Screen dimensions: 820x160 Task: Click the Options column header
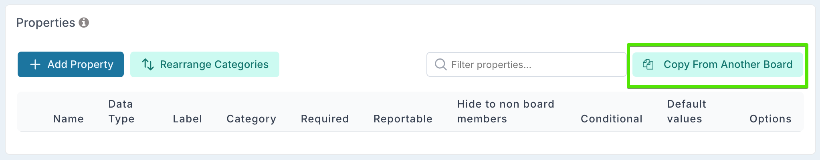click(x=770, y=119)
